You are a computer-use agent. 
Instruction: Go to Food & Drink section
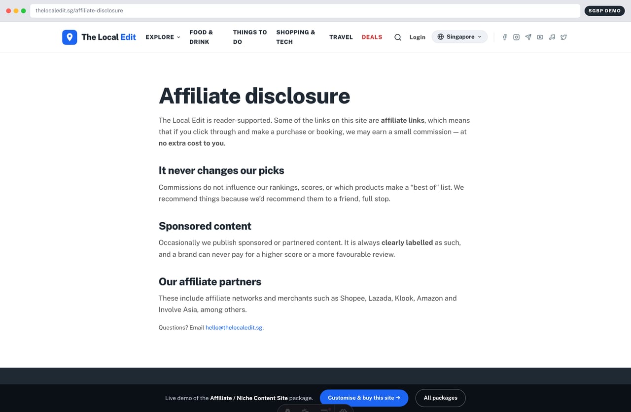pyautogui.click(x=201, y=37)
